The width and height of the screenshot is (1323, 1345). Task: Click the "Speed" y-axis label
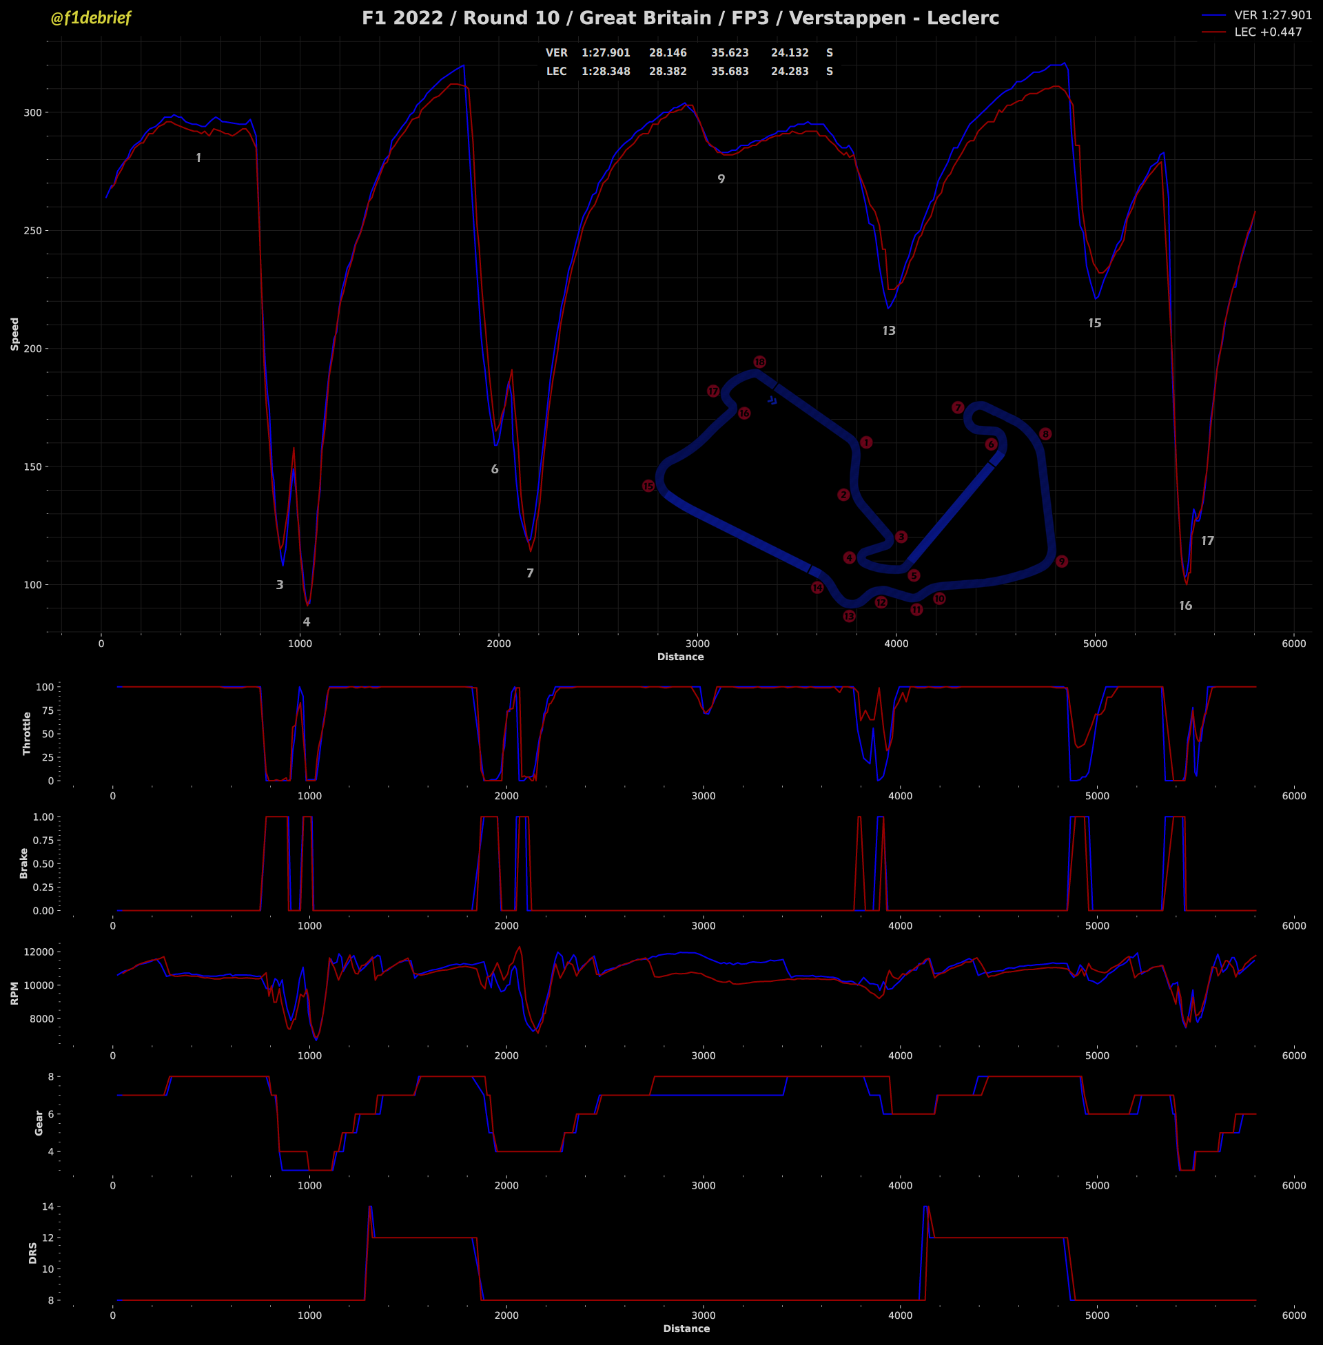(15, 334)
